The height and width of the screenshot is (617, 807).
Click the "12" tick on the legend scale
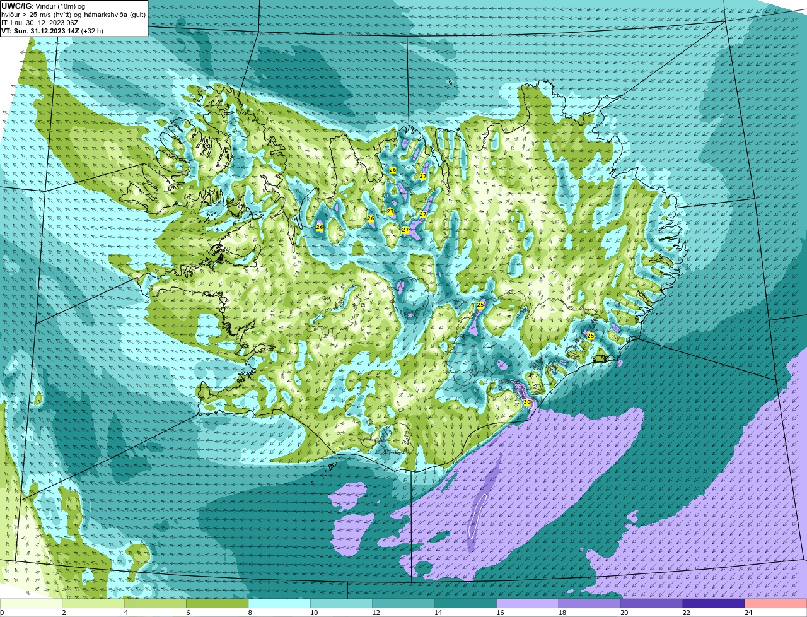(x=376, y=613)
